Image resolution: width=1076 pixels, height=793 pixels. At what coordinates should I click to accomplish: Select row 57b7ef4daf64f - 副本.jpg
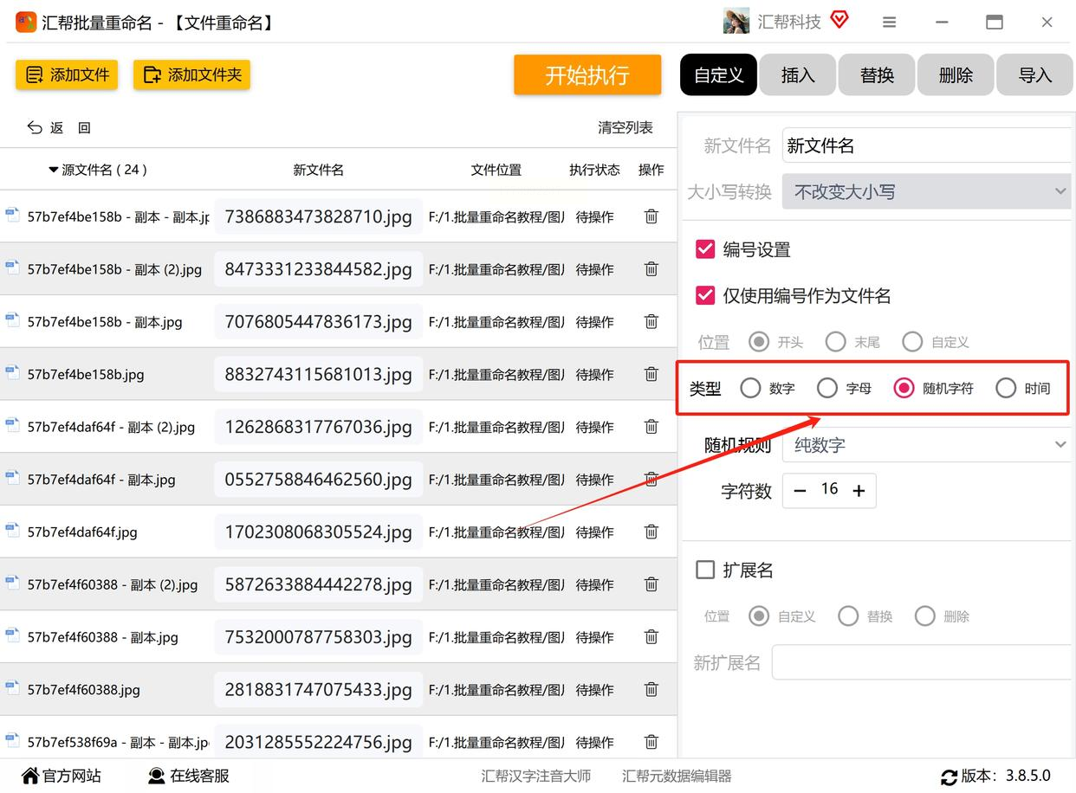click(338, 480)
